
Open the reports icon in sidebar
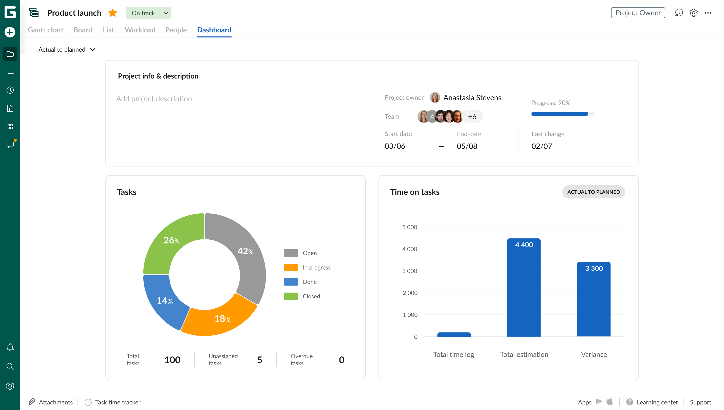[x=10, y=108]
